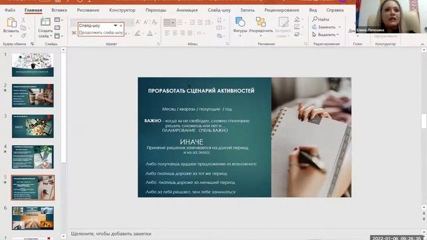Switch to the Слайд-шоу ribbon tab
The image size is (427, 240).
coord(219,10)
